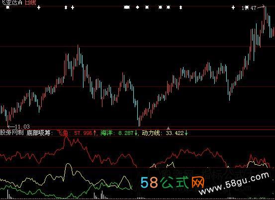Viewport: 275px width, 200px height.
Task: Select the 飞鱼 indicator label
Action: 63,133
